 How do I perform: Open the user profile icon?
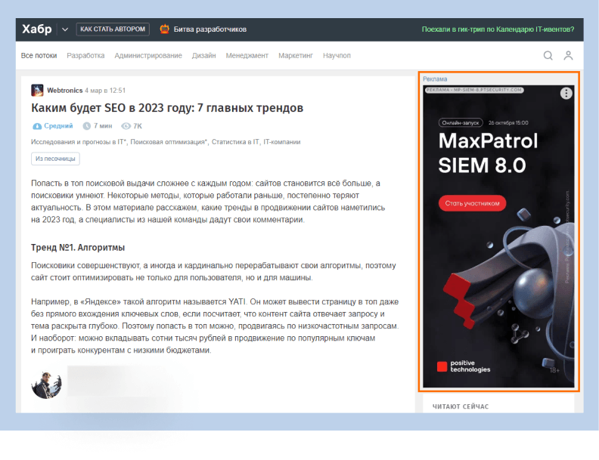coord(568,56)
